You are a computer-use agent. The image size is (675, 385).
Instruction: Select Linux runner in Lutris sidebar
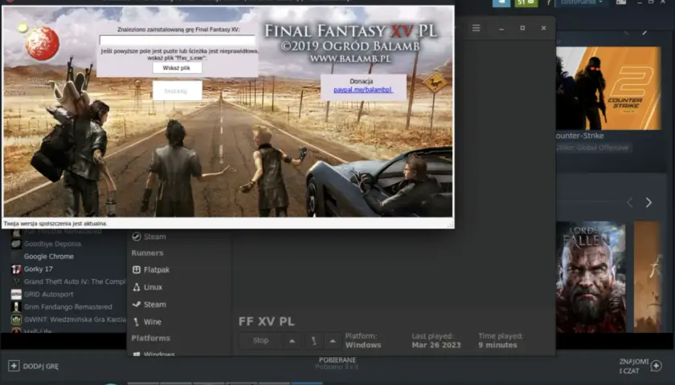point(147,287)
